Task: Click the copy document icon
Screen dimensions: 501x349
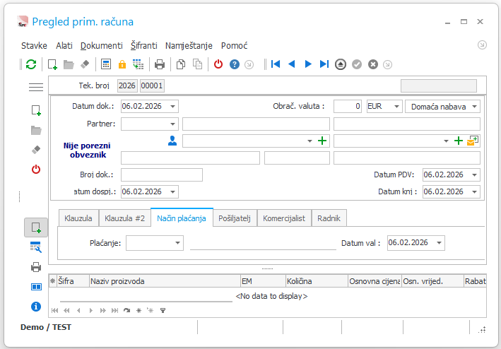Action: pyautogui.click(x=181, y=64)
